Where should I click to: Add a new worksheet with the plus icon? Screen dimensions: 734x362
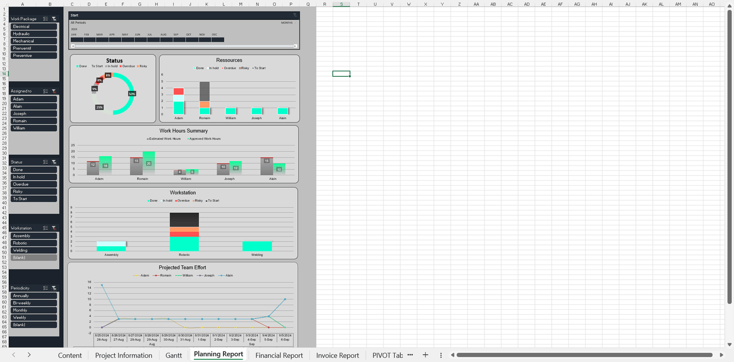click(425, 355)
